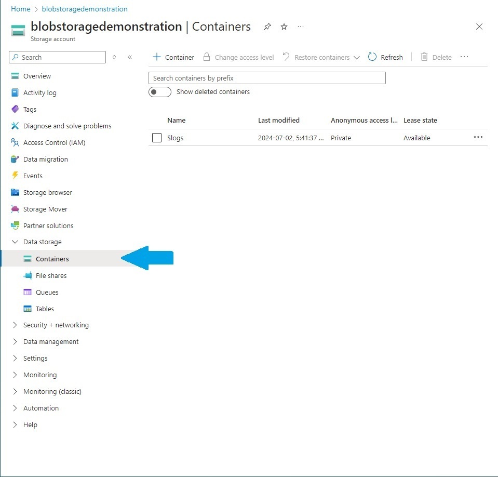
Task: Open the header ellipsis menu beside the star
Action: point(301,27)
